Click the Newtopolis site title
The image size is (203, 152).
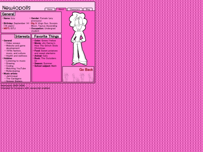(x=17, y=8)
